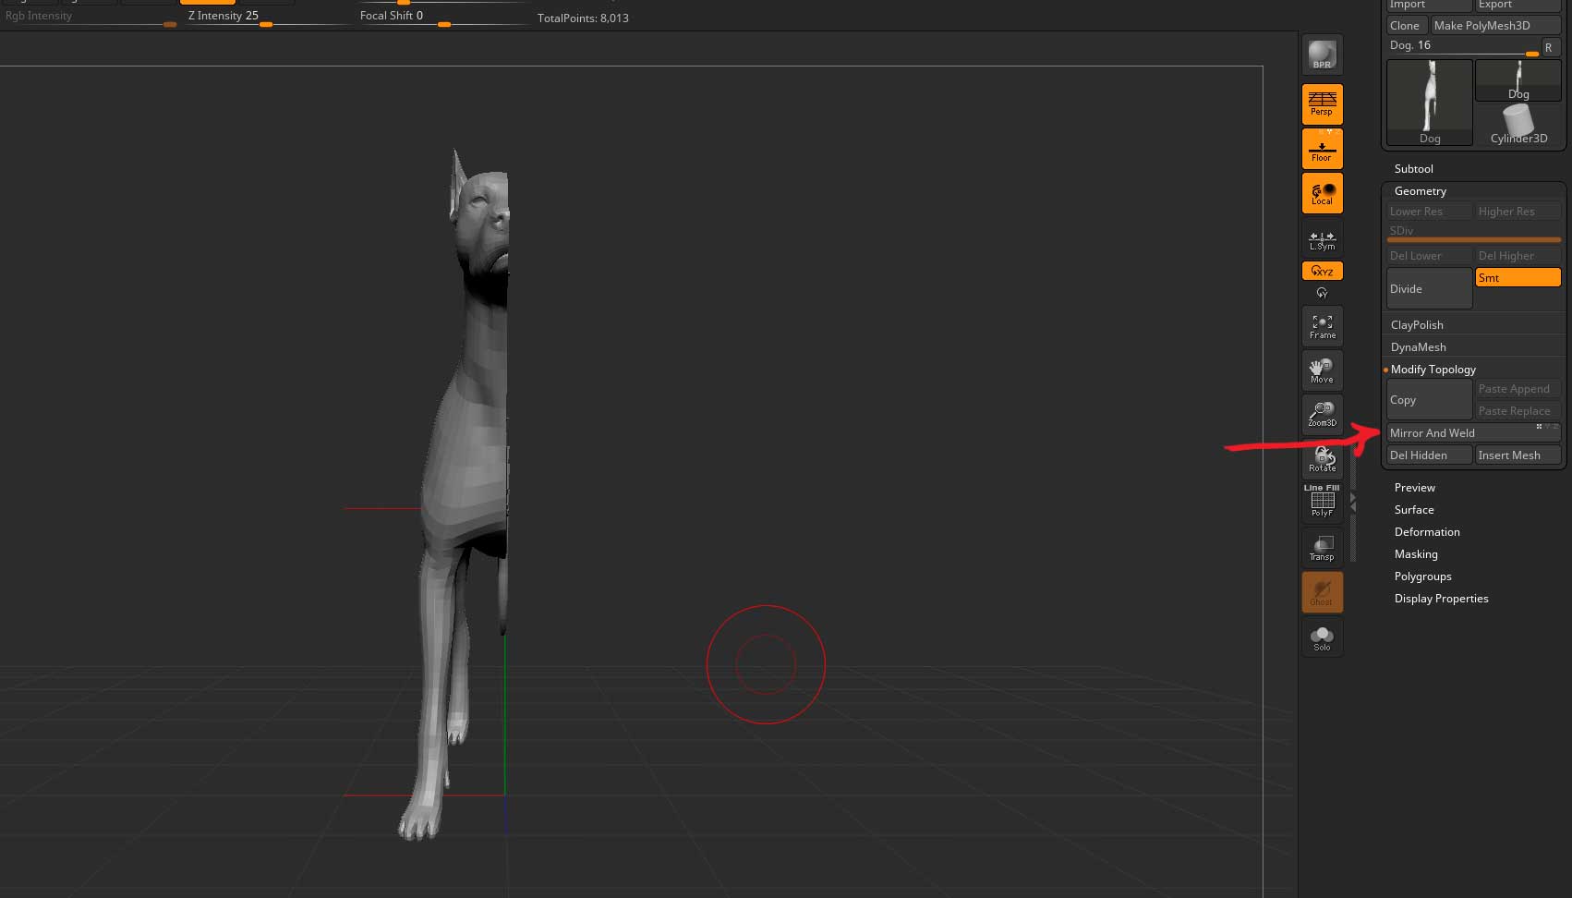Open the DynaMesh subsection

(1418, 347)
